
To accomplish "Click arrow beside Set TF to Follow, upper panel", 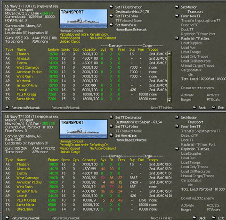I will pyautogui.click(x=111, y=16).
